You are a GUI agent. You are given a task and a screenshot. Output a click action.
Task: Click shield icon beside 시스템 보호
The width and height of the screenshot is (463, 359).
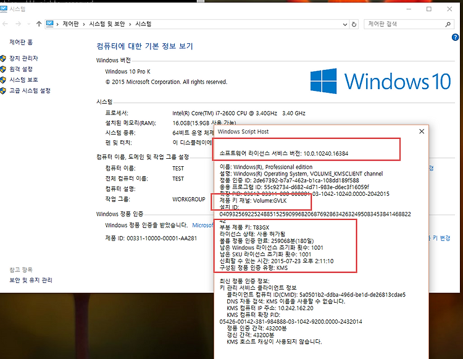tap(3, 80)
